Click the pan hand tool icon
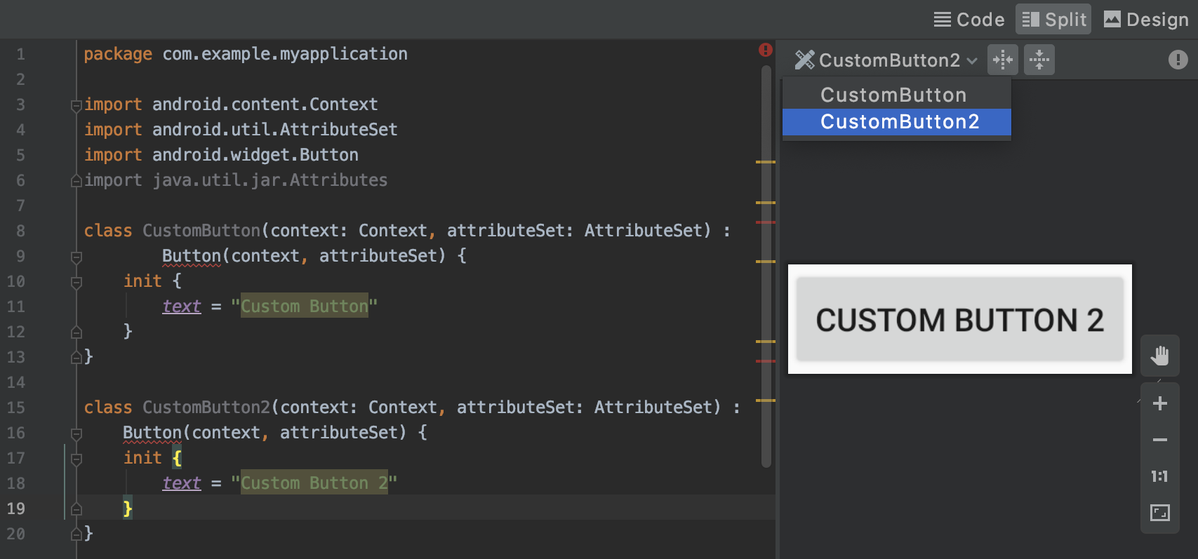The width and height of the screenshot is (1198, 559). tap(1159, 356)
